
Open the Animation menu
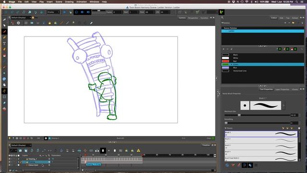click(x=82, y=2)
